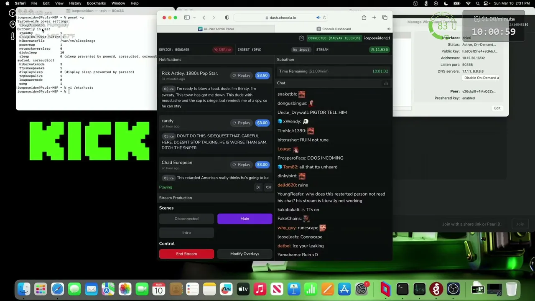Open Activity Monitor from the Dock
Screen dimensions: 535x301
tap(419, 289)
